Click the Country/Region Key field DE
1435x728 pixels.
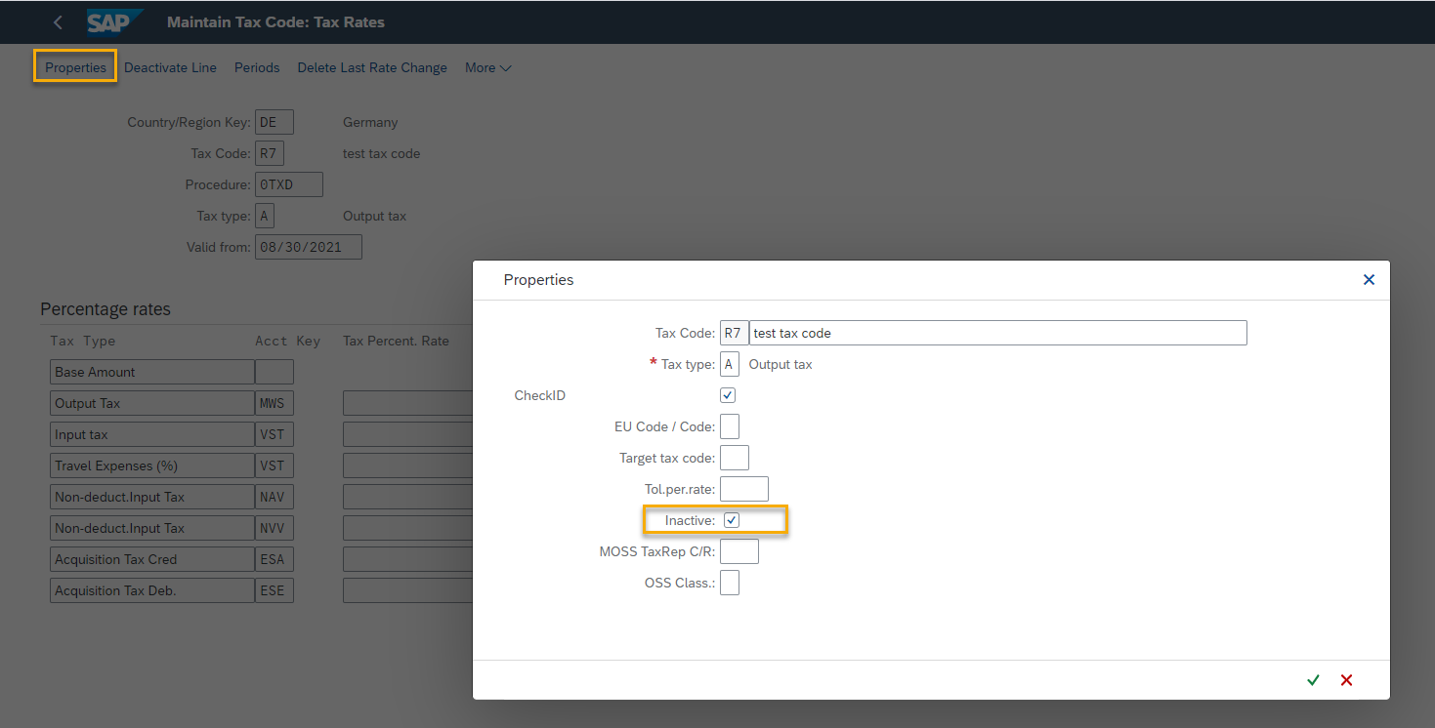point(274,122)
